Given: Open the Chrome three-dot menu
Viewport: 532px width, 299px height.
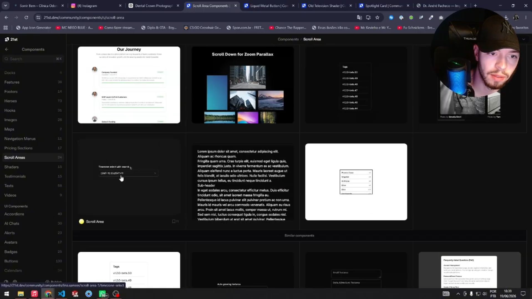Looking at the screenshot, I should [526, 17].
